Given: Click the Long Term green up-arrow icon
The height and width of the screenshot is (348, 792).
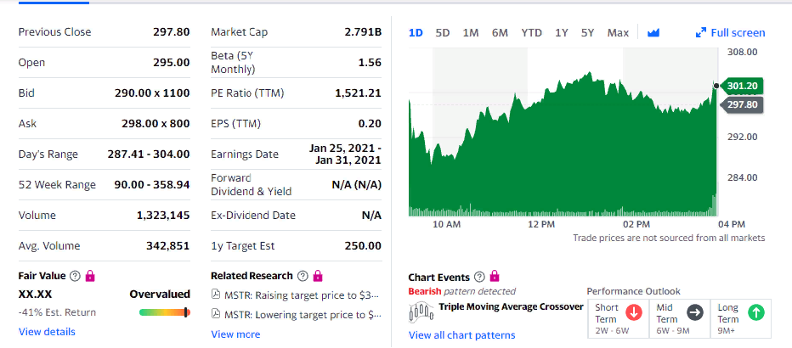Looking at the screenshot, I should [x=755, y=312].
